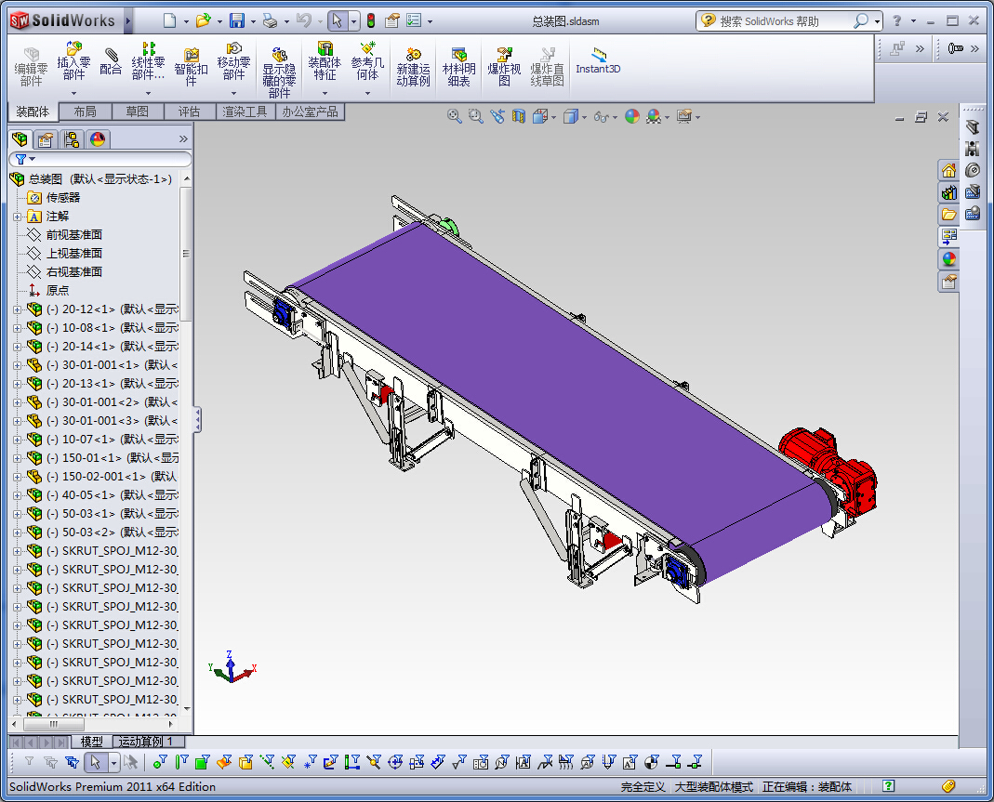Switch to the 运动算例 1 (Motion Study) tab
The width and height of the screenshot is (994, 802).
(x=149, y=742)
